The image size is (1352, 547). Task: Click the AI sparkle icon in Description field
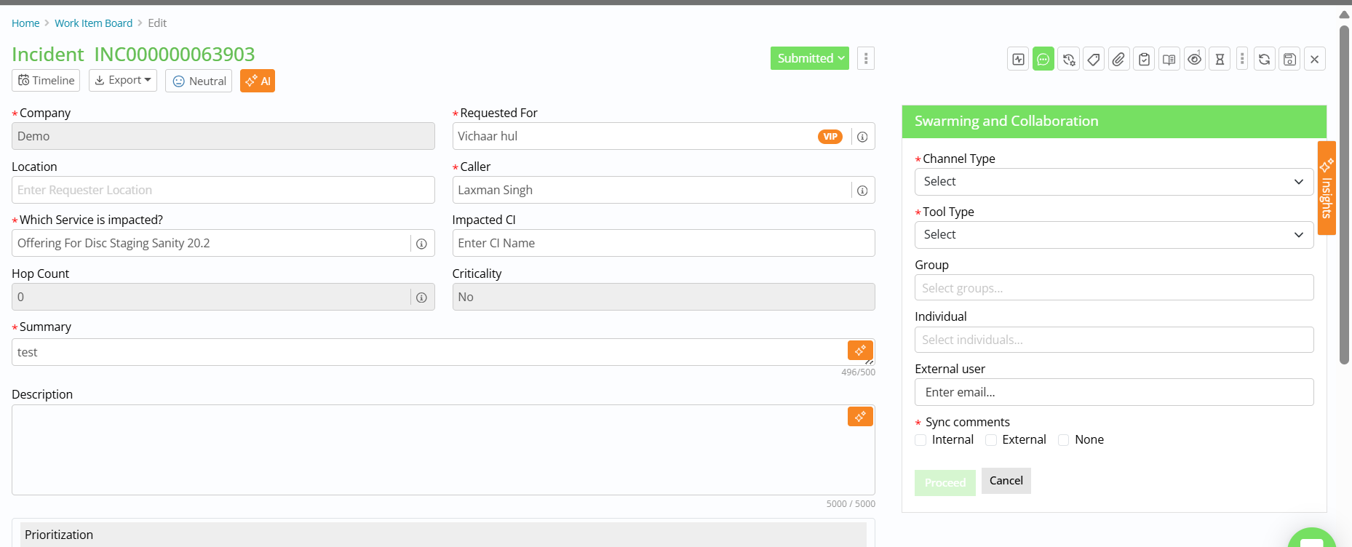[x=860, y=416]
